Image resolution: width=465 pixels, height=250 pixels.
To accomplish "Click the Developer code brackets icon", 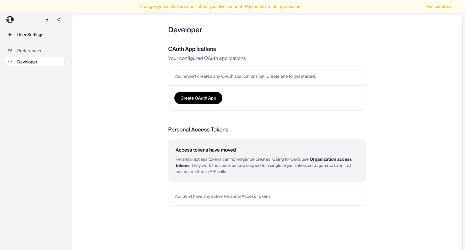I will click(10, 62).
